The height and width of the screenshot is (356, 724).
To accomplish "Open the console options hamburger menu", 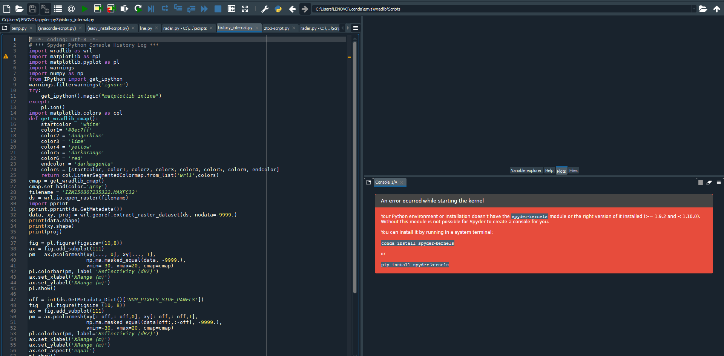I will (x=719, y=182).
